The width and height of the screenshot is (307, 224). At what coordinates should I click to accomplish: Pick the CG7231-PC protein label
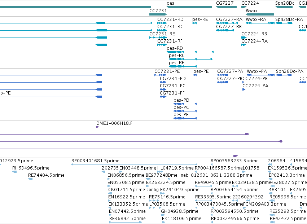click(172, 86)
